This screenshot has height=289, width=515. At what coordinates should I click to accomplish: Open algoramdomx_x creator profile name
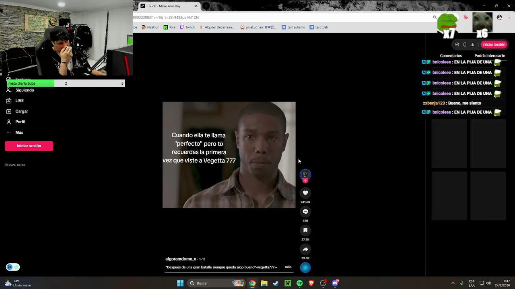[181, 259]
